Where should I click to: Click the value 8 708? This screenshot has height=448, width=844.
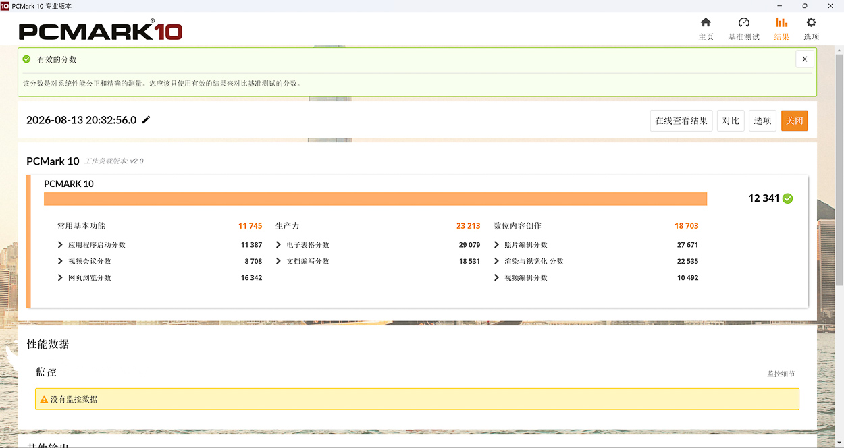click(x=253, y=261)
